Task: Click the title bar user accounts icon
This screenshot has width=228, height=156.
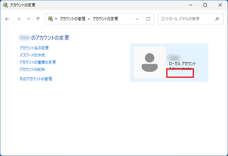Action: click(5, 5)
